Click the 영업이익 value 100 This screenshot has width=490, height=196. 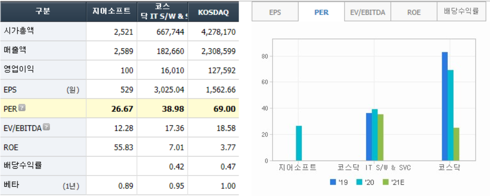click(x=127, y=70)
